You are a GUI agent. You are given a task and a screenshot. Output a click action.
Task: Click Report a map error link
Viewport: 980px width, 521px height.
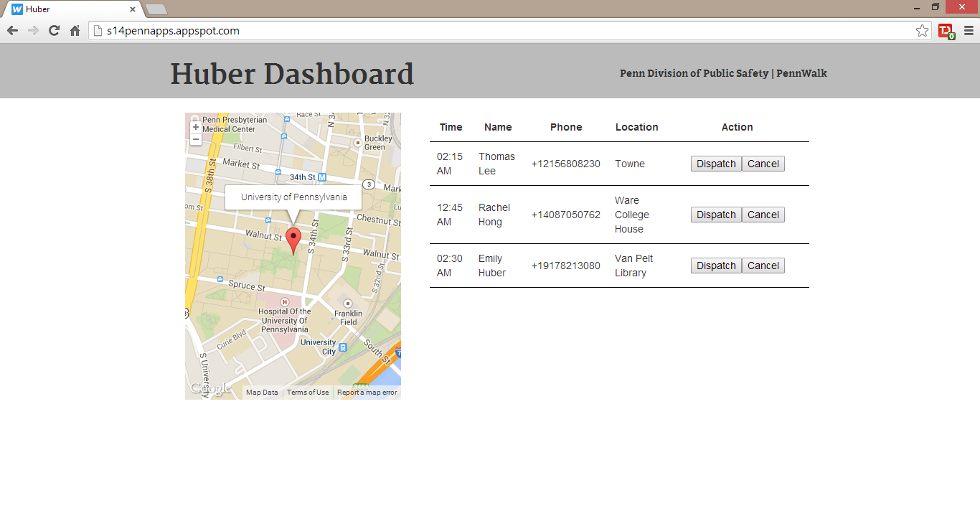[367, 393]
